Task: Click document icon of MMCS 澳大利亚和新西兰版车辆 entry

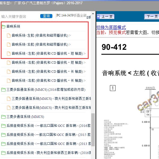Action: pos(9,108)
